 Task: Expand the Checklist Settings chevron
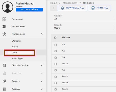tap(42, 65)
